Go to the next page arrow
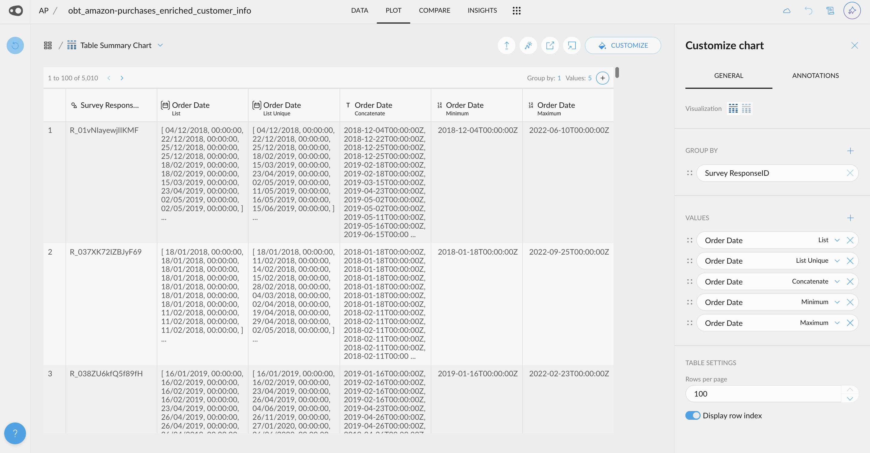This screenshot has height=453, width=870. coord(122,78)
